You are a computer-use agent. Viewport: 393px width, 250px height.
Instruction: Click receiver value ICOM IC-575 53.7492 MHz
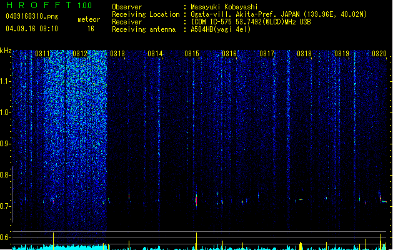coord(251,22)
